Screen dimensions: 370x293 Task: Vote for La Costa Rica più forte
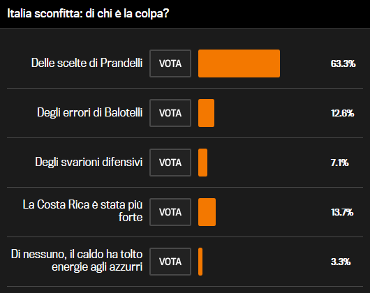(x=170, y=212)
